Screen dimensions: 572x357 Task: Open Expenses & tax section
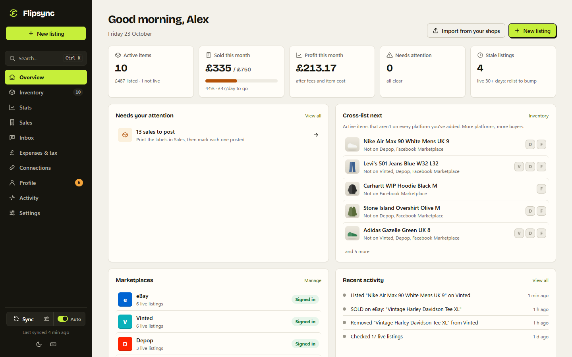click(46, 153)
